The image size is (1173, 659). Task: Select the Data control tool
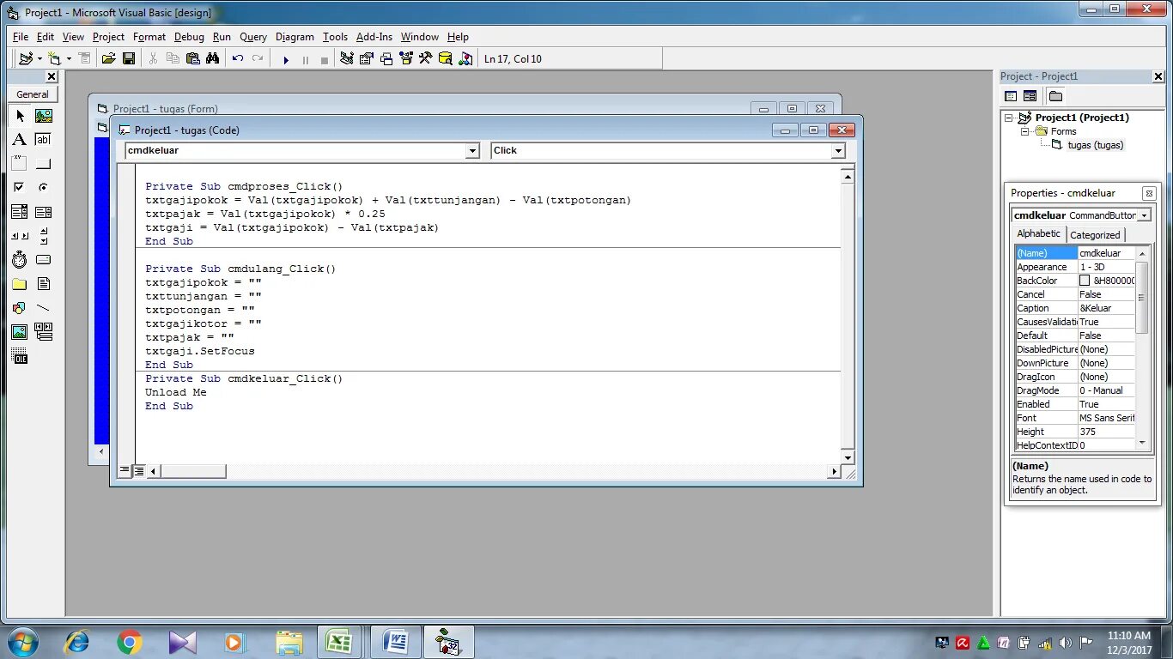pyautogui.click(x=44, y=332)
